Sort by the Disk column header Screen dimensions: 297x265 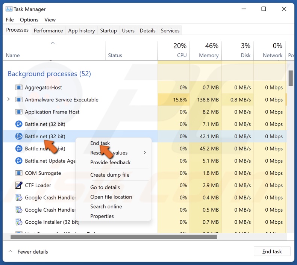(238, 51)
